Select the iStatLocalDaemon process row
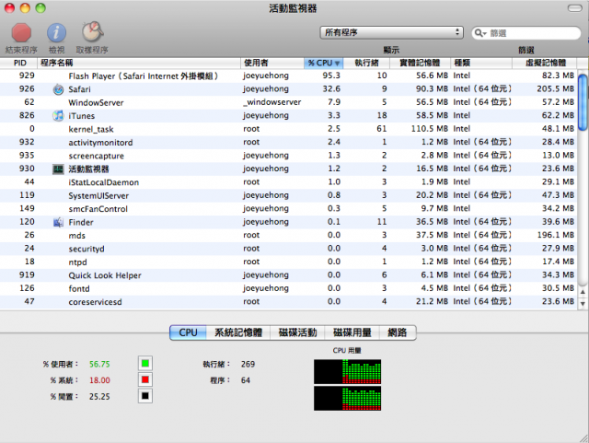Image resolution: width=589 pixels, height=443 pixels. [288, 182]
